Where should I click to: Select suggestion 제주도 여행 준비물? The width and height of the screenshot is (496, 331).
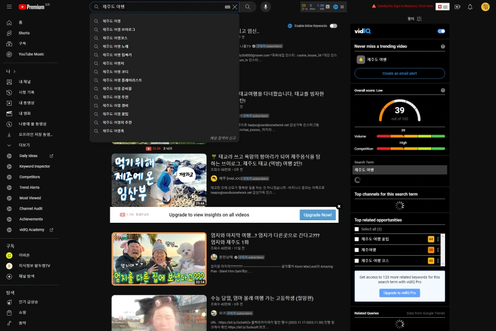click(164, 89)
